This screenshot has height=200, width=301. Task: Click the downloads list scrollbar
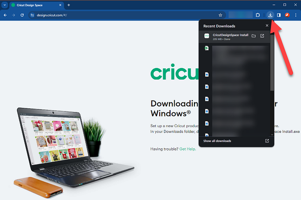coord(272,62)
